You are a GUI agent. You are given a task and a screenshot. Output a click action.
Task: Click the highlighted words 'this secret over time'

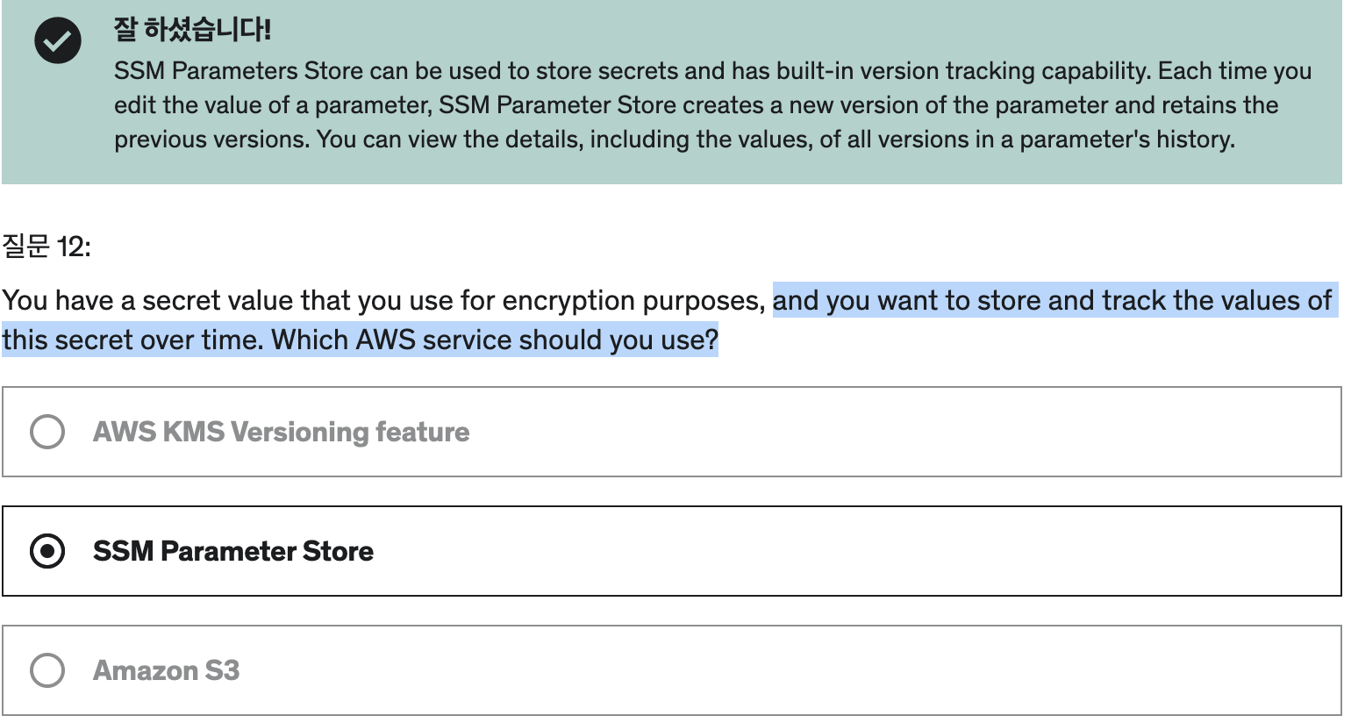pyautogui.click(x=132, y=340)
